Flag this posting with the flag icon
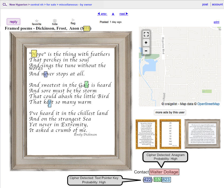Screen dimensions: 224x188 73,20
